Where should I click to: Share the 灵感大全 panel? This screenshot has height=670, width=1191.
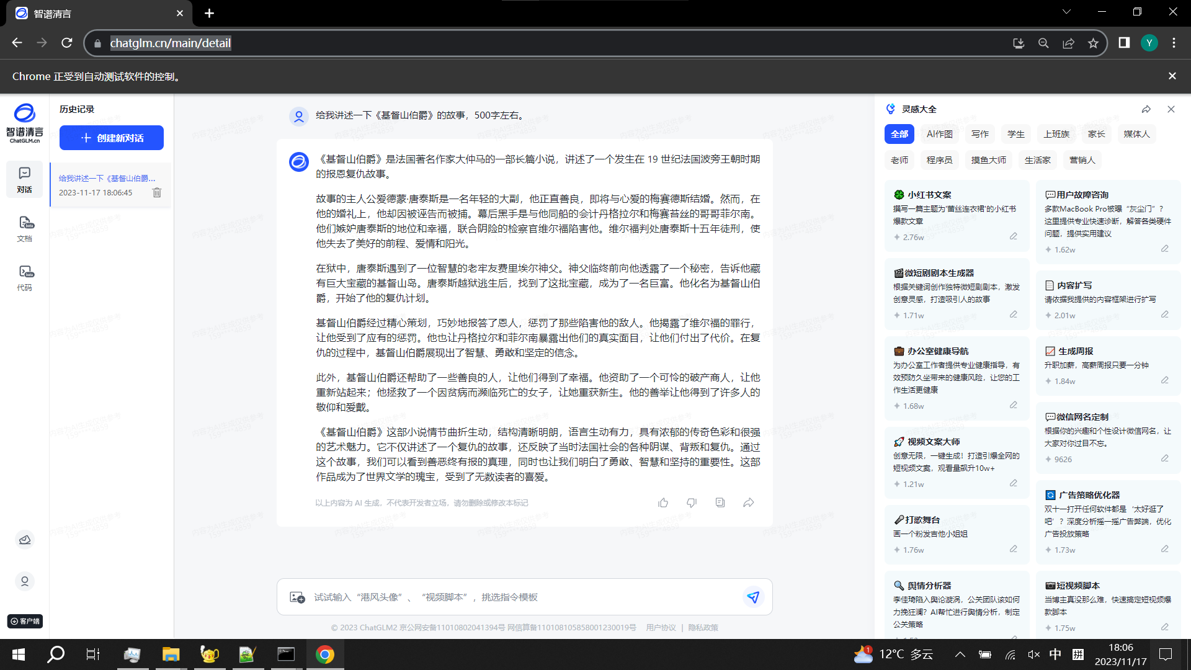point(1146,109)
